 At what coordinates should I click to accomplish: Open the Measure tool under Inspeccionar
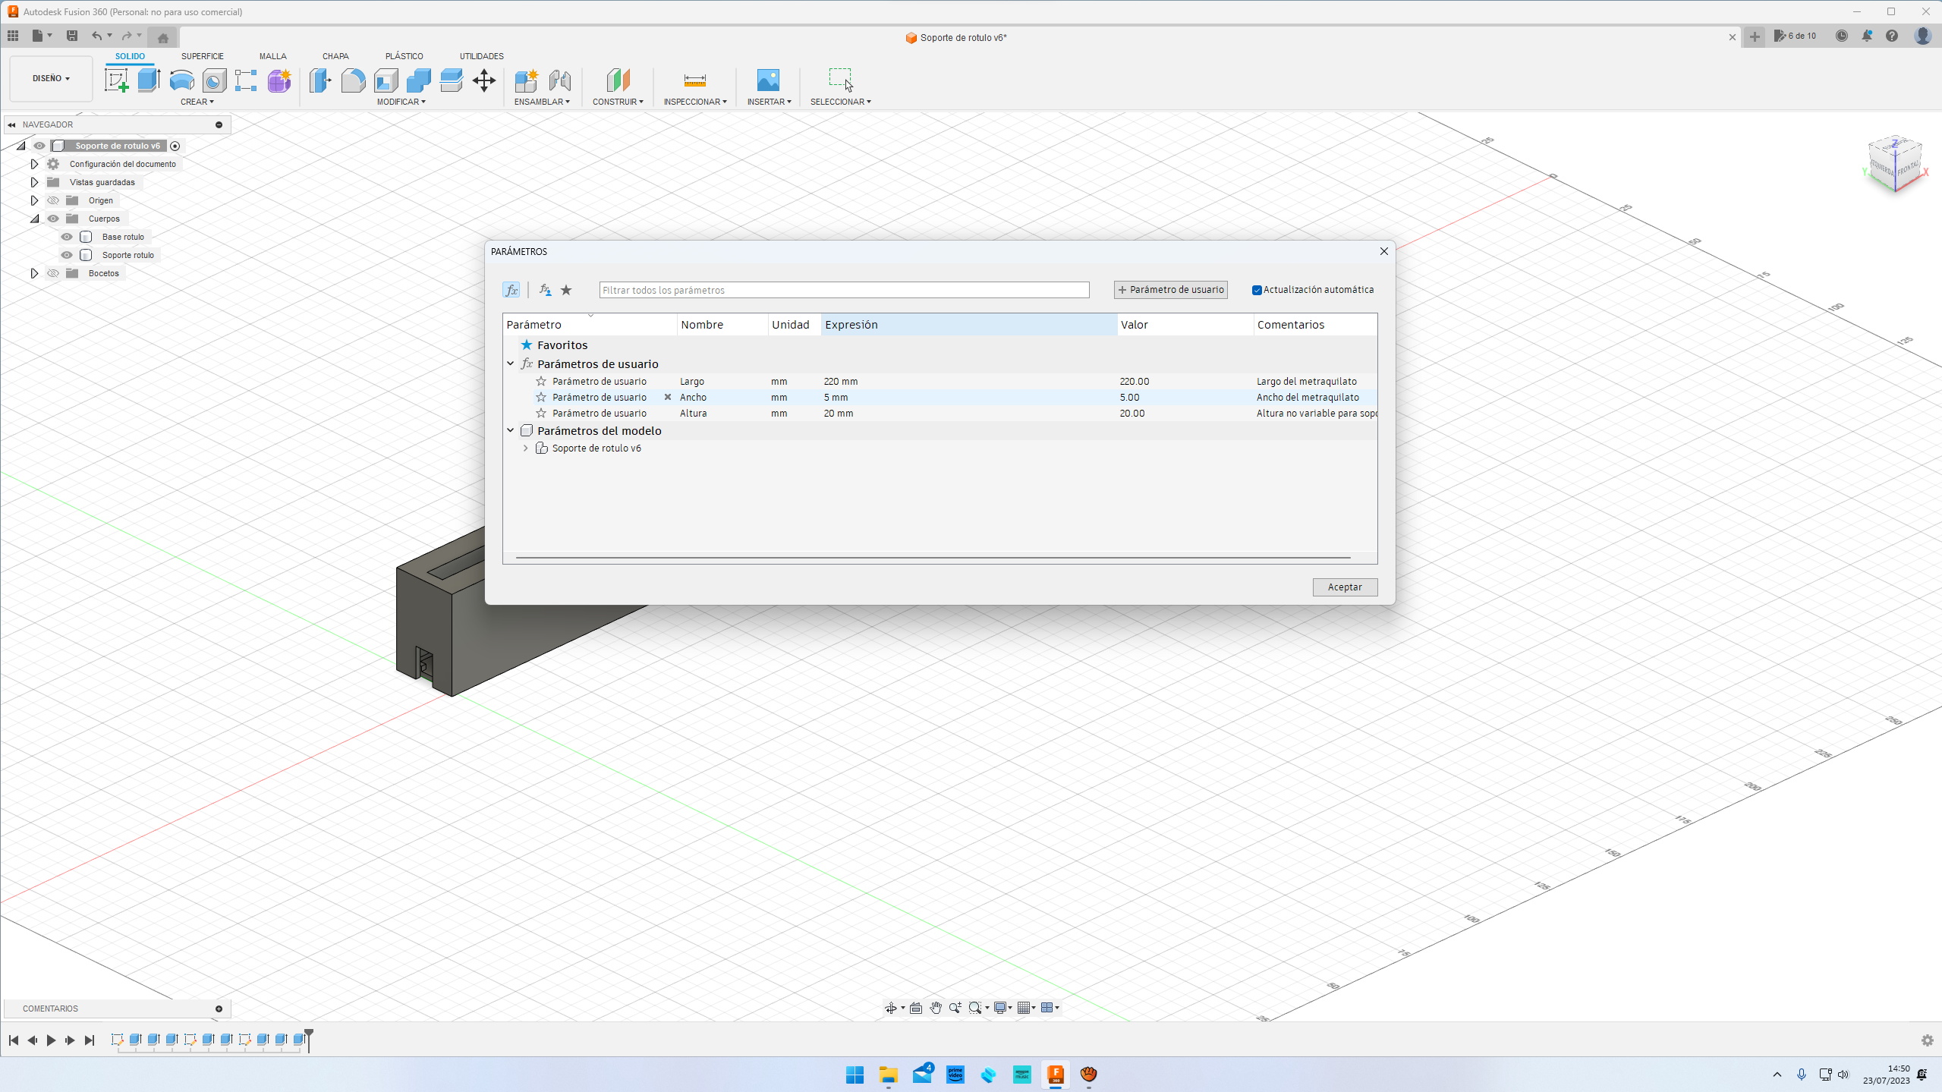click(x=694, y=80)
